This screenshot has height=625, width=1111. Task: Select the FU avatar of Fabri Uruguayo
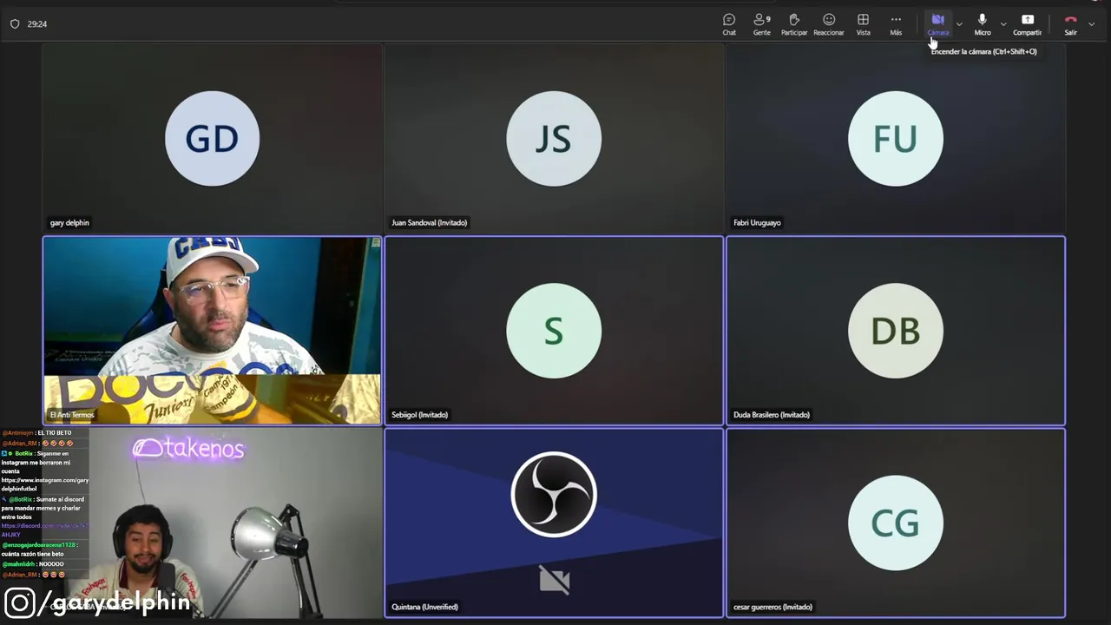point(896,139)
